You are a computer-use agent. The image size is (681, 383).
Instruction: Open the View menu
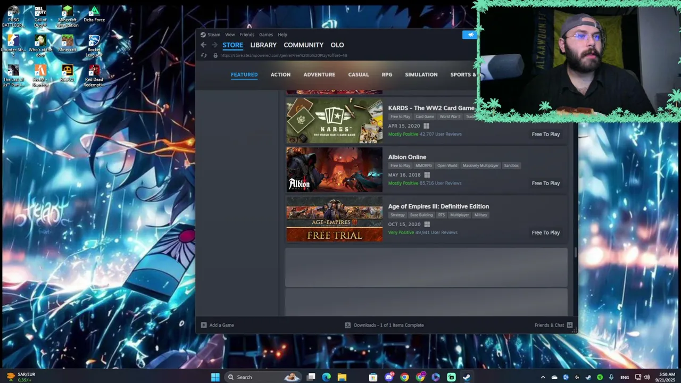pos(230,35)
